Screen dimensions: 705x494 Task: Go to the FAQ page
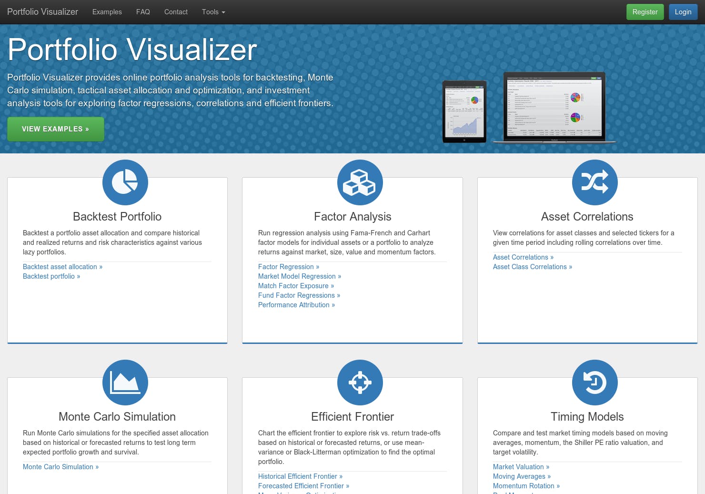coord(143,12)
